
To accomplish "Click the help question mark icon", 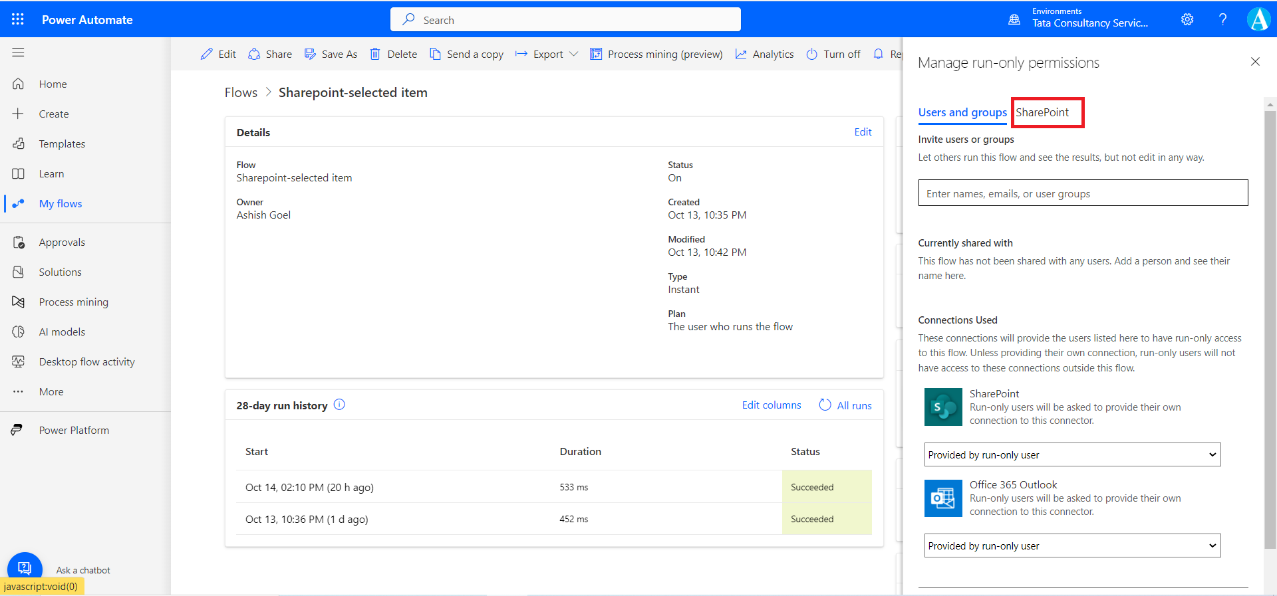I will click(x=1222, y=19).
